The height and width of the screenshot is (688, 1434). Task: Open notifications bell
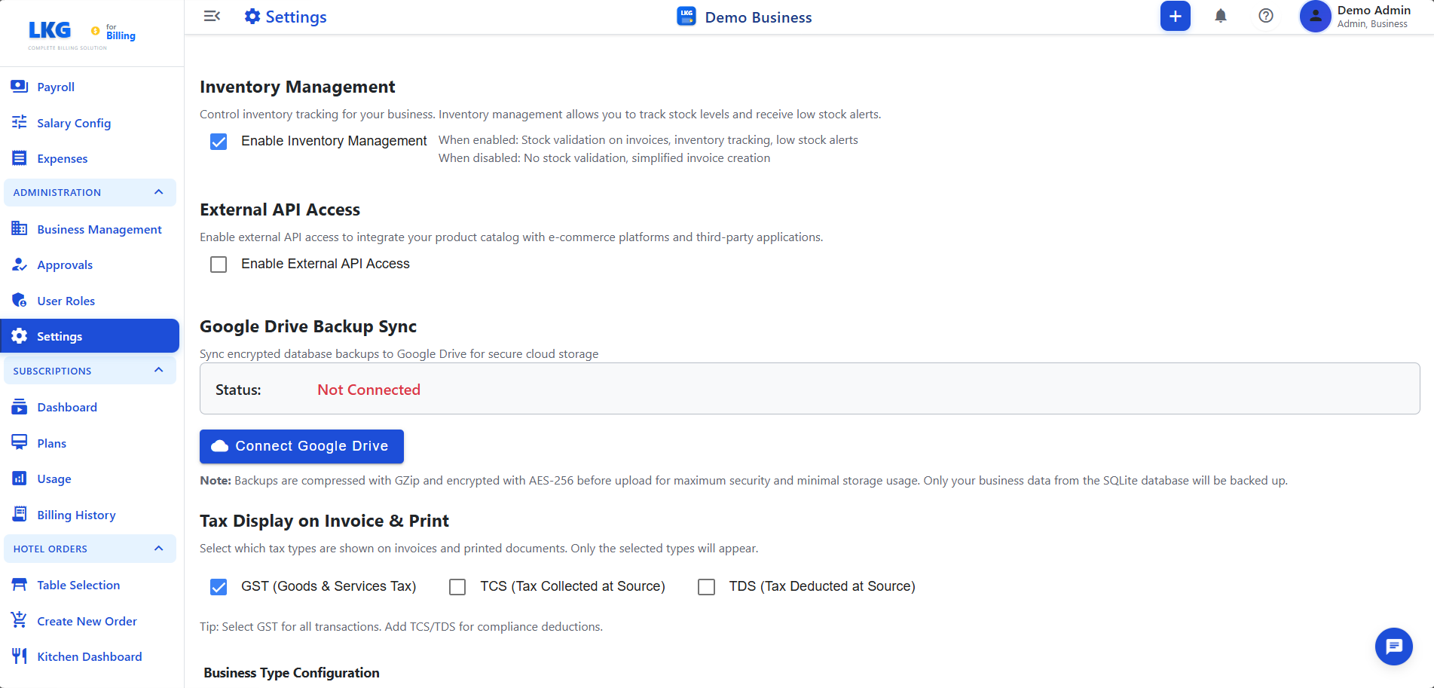1221,17
